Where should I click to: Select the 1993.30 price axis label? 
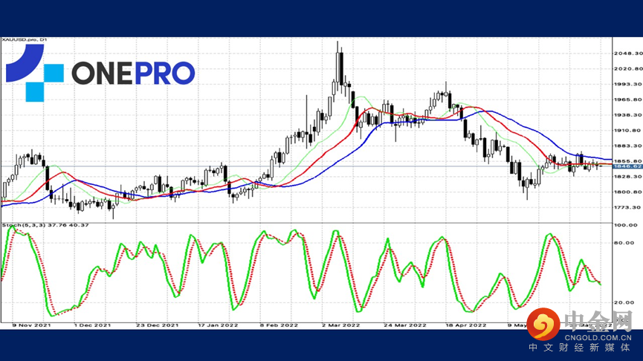point(628,84)
